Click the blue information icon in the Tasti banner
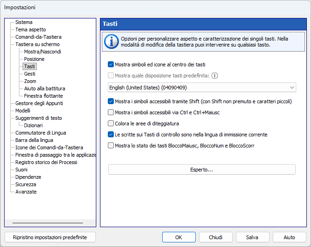Screen dimensions: 311x247 point(111,41)
